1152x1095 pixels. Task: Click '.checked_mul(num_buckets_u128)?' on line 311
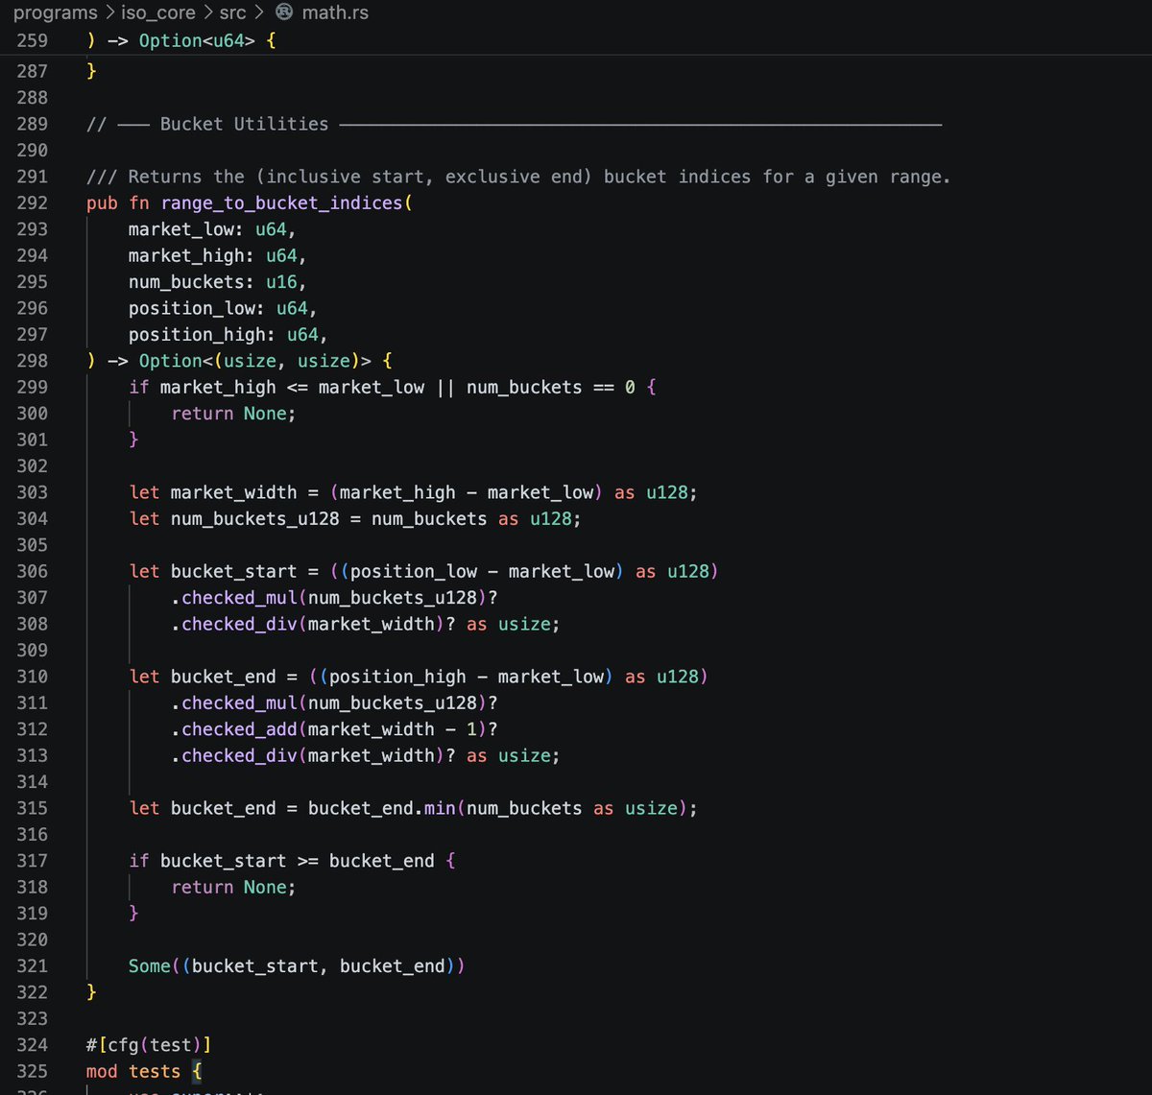pyautogui.click(x=334, y=703)
